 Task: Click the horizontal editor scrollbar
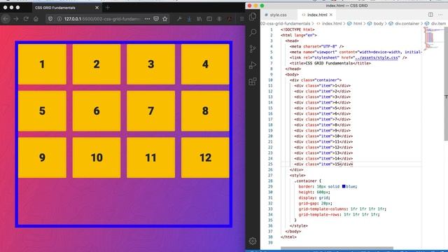click(x=337, y=248)
